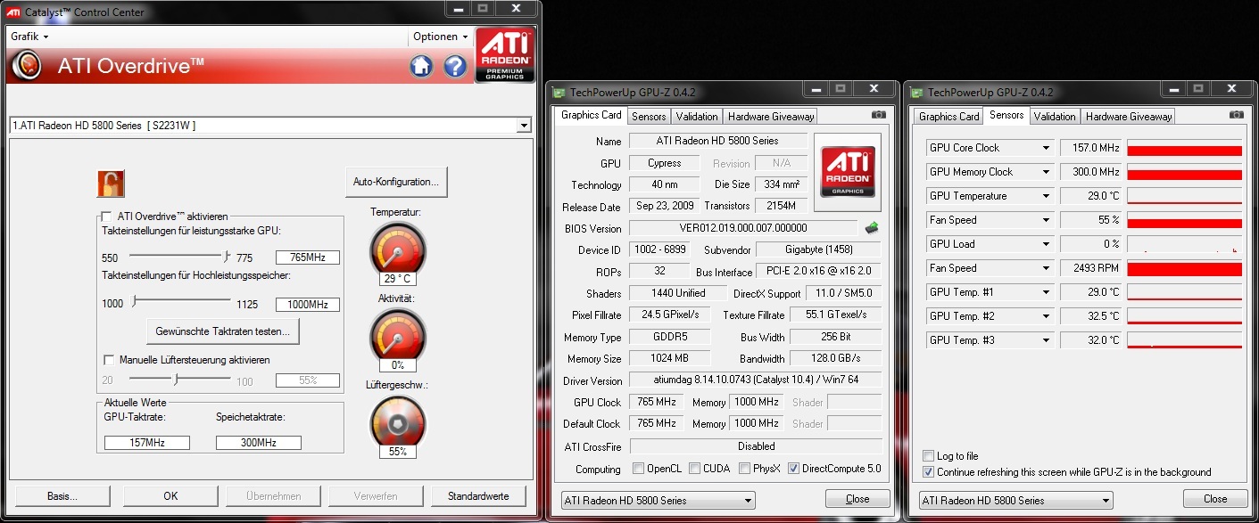Click the ATI Radeon Premium Graphics logo
The image size is (1259, 523).
(505, 55)
